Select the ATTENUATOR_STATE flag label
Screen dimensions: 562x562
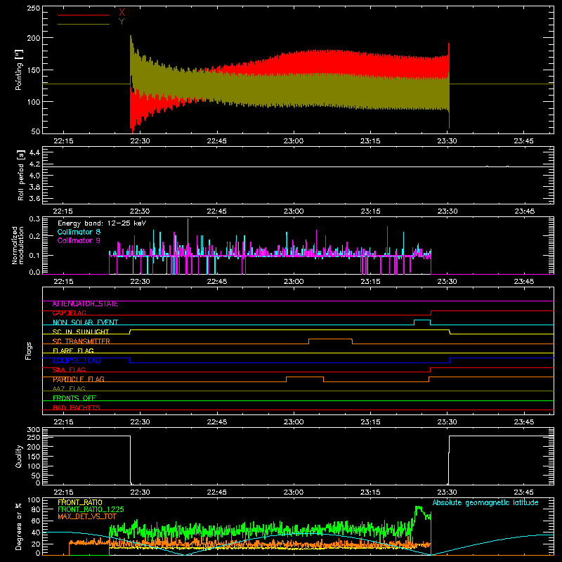85,304
